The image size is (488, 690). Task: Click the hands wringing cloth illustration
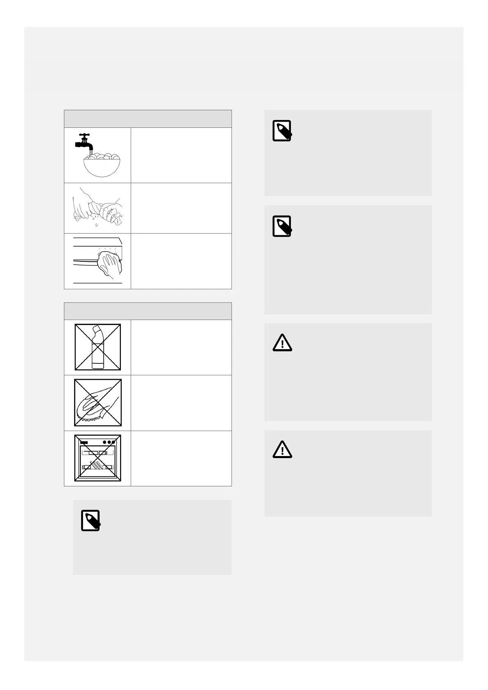[x=98, y=208]
